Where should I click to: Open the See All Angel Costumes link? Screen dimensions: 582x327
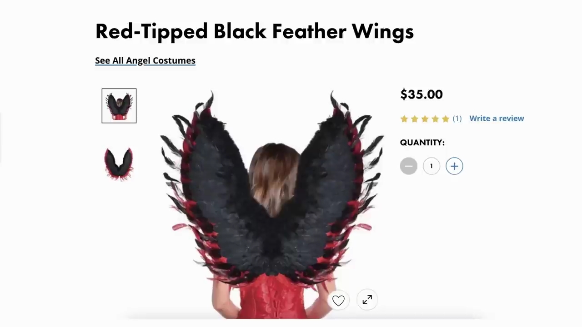pos(145,60)
